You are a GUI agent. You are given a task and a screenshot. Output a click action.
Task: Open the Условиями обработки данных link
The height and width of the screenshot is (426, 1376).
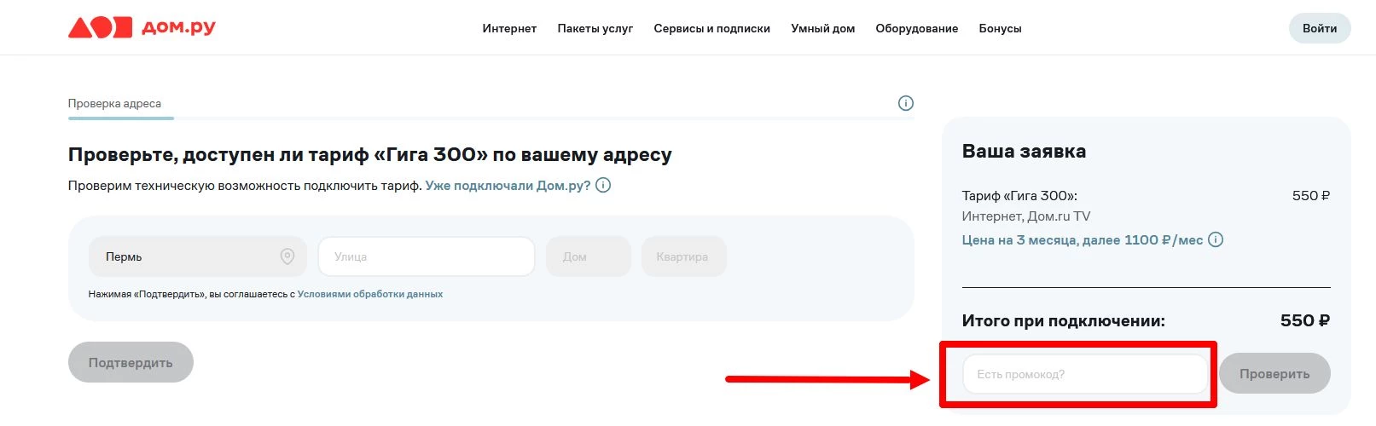pyautogui.click(x=369, y=294)
